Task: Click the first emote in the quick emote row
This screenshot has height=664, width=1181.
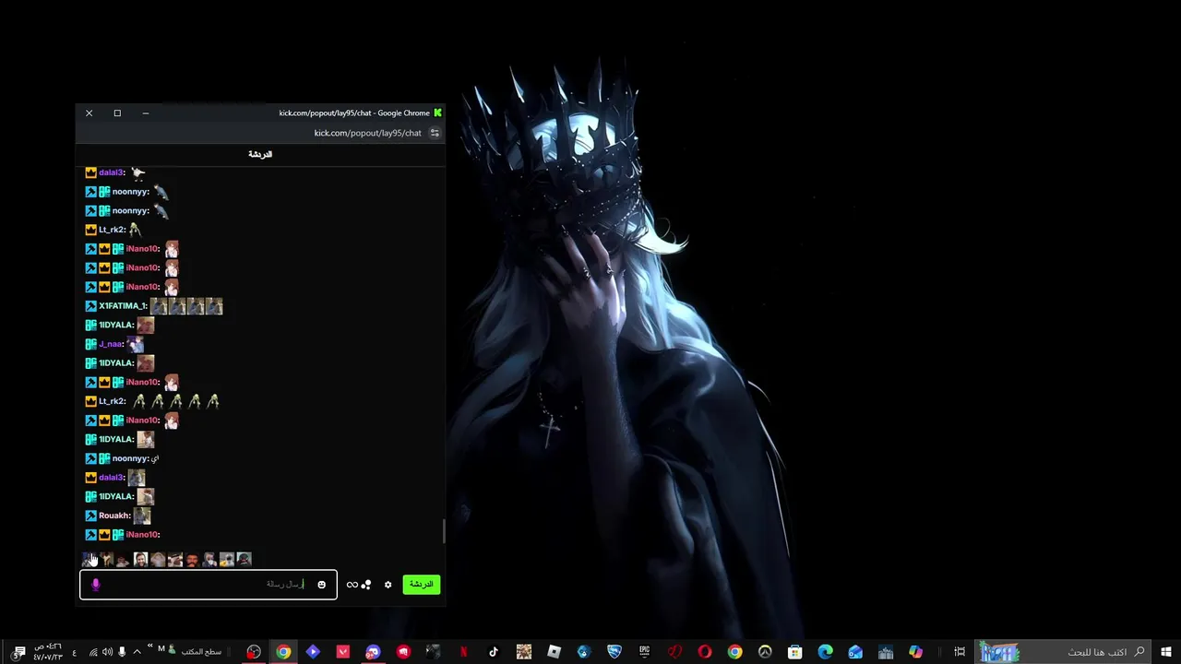Action: pyautogui.click(x=89, y=560)
